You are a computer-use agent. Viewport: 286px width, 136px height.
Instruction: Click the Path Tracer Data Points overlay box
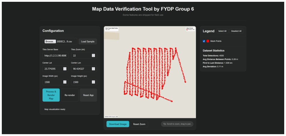(111, 29)
